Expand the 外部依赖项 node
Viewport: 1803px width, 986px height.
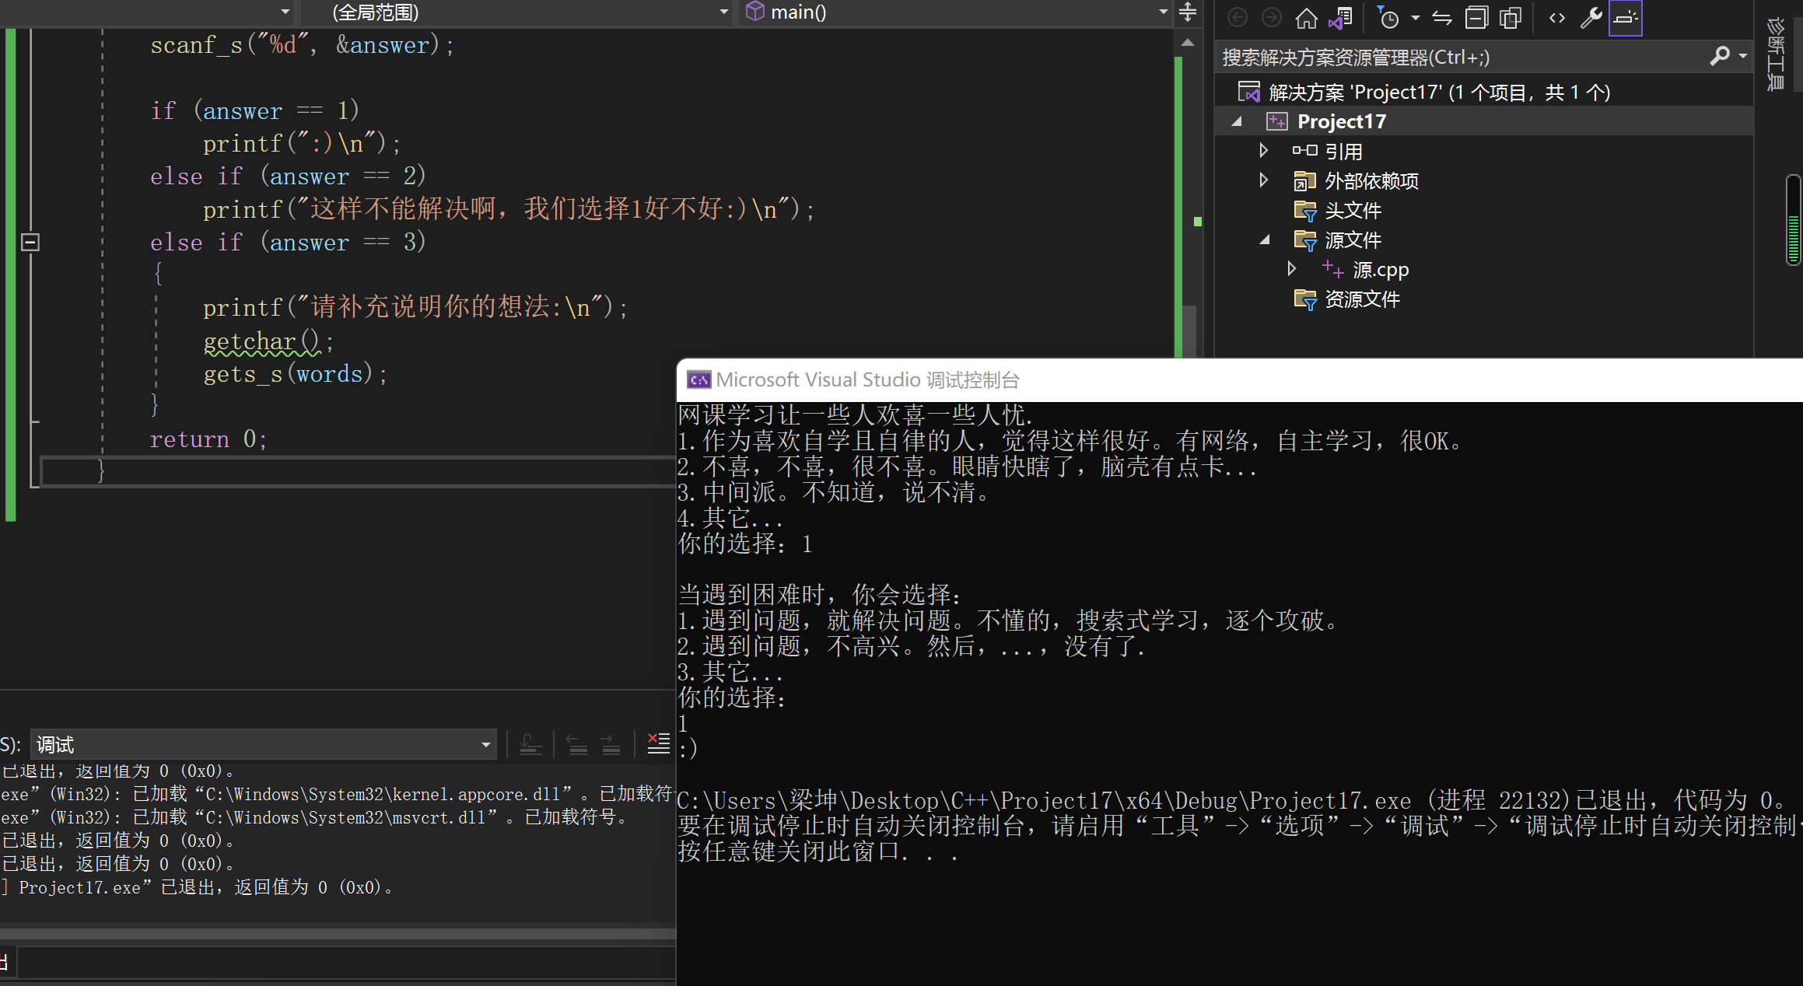pos(1263,180)
